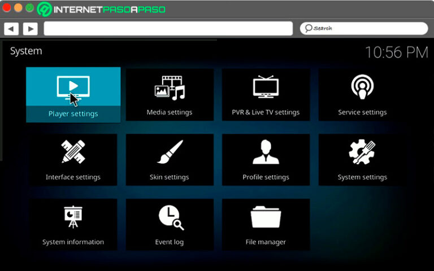Open Profile settings person icon
Image resolution: width=434 pixels, height=271 pixels.
click(266, 152)
